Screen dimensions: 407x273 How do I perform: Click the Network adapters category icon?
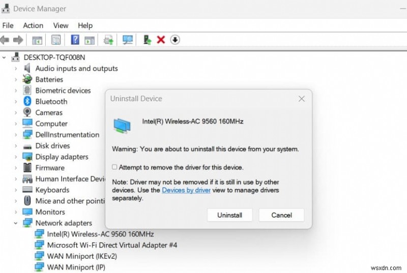pyautogui.click(x=27, y=223)
